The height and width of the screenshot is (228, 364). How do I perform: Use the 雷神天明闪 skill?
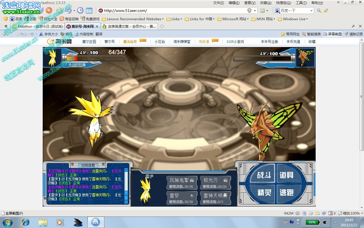(x=216, y=198)
